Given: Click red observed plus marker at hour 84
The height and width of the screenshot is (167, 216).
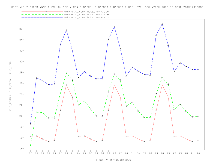Looking at the screenshot, I should (198, 141).
